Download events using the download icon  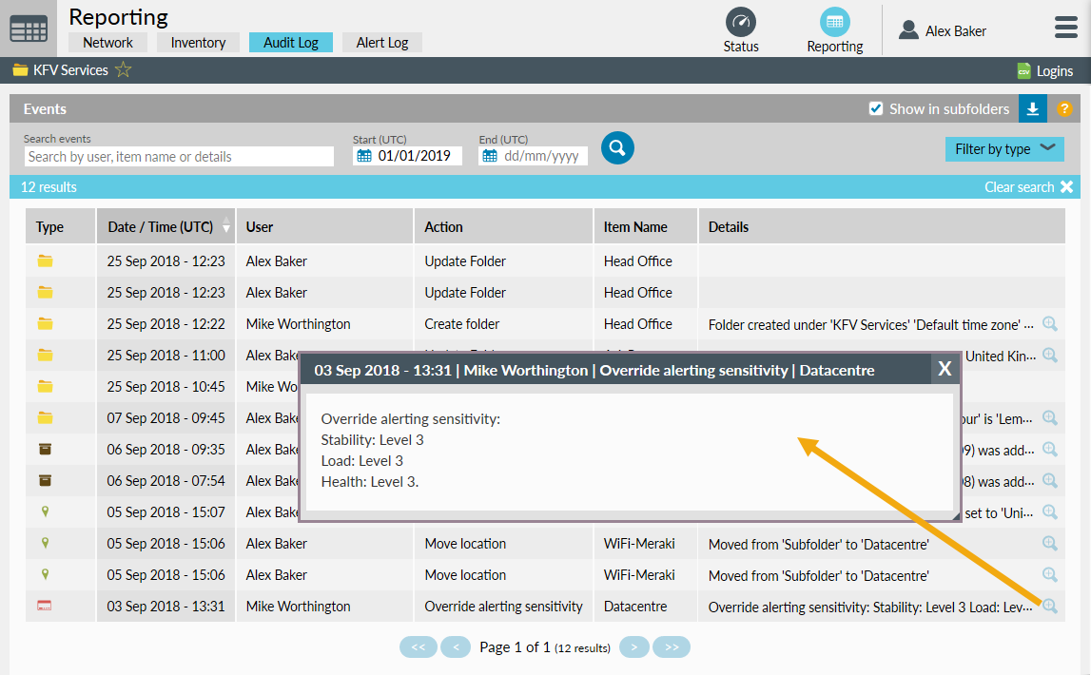(1032, 108)
